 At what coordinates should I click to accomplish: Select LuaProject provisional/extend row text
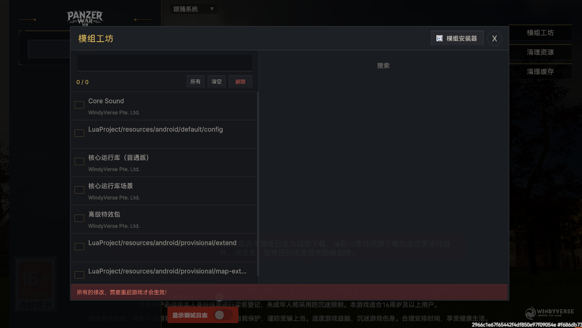[162, 243]
